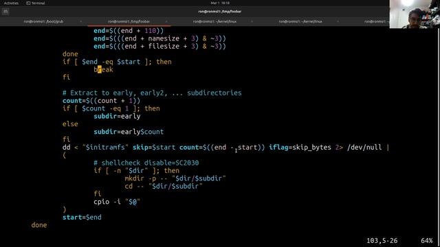440x247 pixels.
Task: Click the webcam overlay thumbnail
Action: 415,14
